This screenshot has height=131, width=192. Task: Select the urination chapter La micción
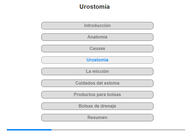97,72
